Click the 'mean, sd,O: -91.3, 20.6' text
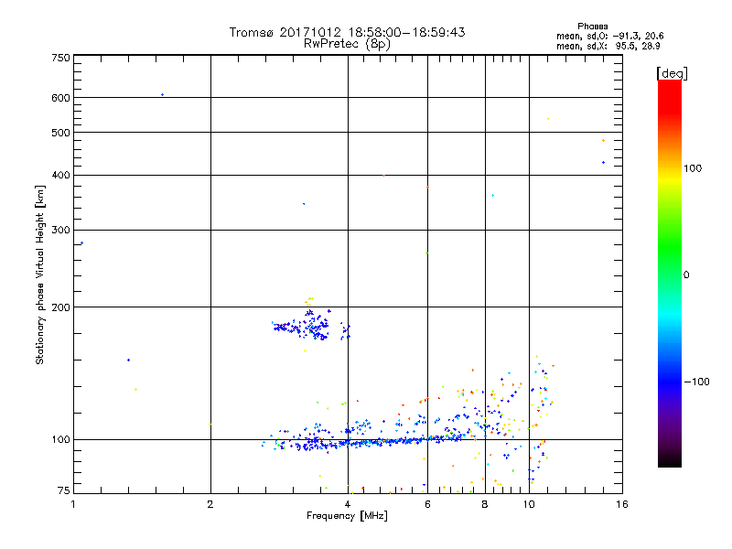 [x=609, y=36]
